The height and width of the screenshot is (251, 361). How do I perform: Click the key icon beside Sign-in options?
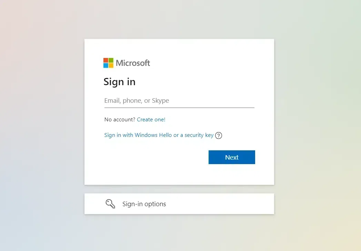tap(110, 204)
